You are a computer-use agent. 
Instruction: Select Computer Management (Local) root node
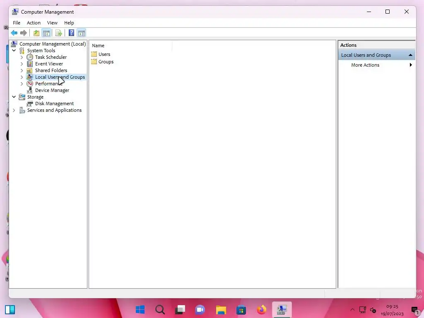[x=53, y=44]
